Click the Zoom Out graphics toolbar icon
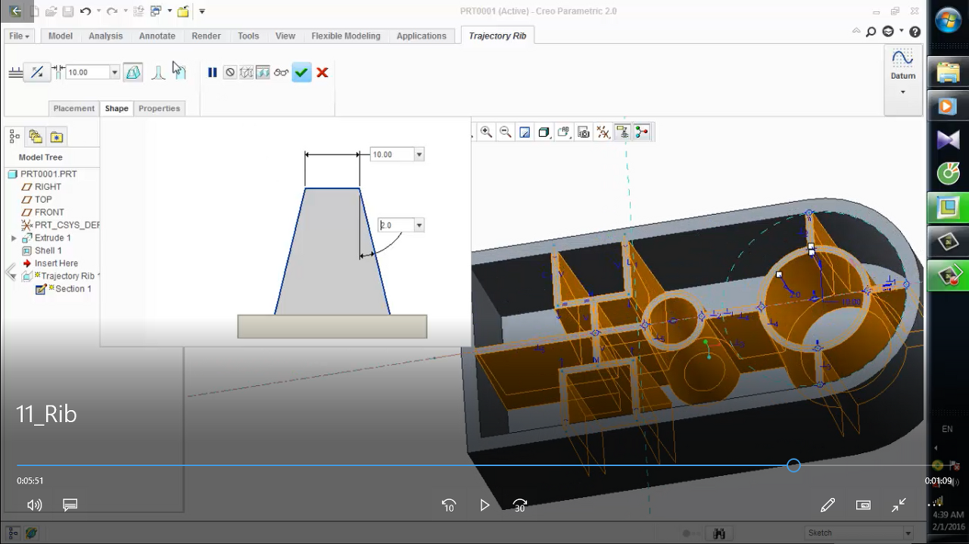Image resolution: width=969 pixels, height=544 pixels. pos(505,132)
